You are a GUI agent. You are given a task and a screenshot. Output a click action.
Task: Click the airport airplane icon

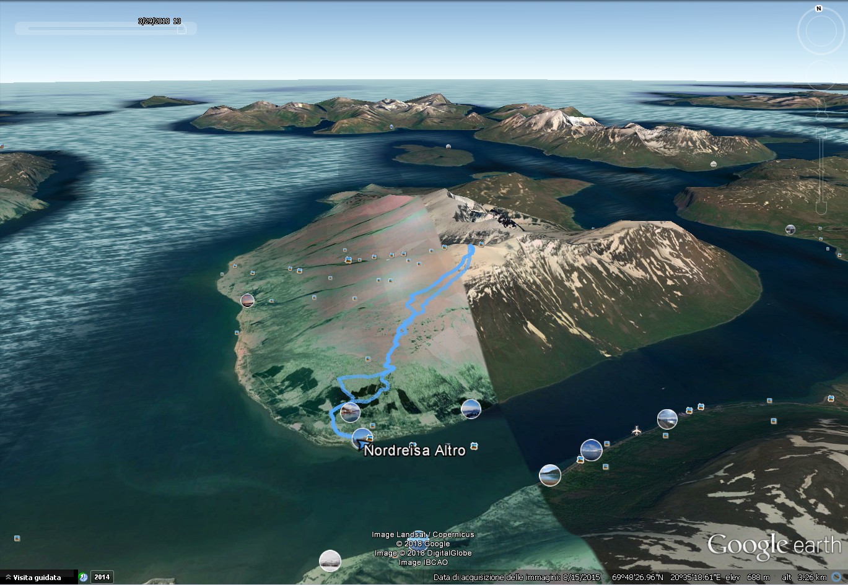(x=637, y=430)
